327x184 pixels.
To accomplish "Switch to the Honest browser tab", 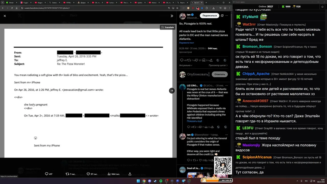I will coord(154,3).
